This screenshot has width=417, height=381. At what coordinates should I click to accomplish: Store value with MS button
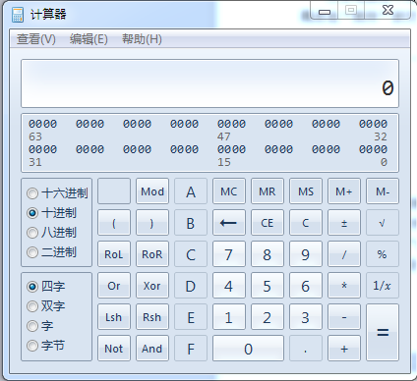306,191
